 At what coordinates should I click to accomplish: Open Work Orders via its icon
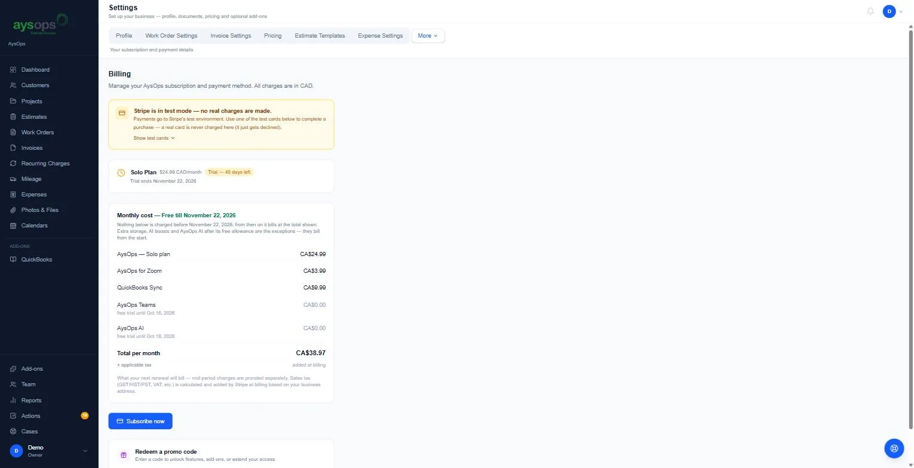[x=13, y=133]
